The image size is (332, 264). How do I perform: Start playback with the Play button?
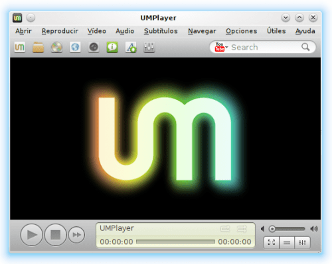pyautogui.click(x=31, y=235)
